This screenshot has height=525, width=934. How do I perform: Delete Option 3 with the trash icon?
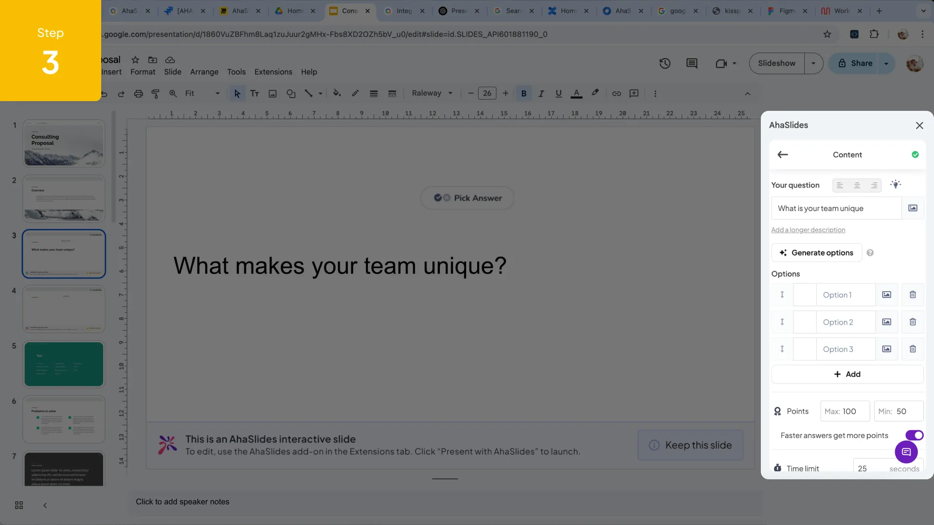[x=913, y=349]
